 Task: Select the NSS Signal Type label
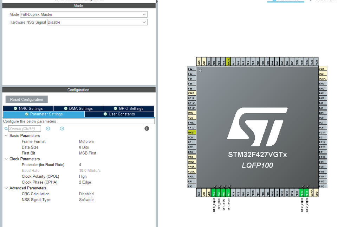click(x=36, y=200)
